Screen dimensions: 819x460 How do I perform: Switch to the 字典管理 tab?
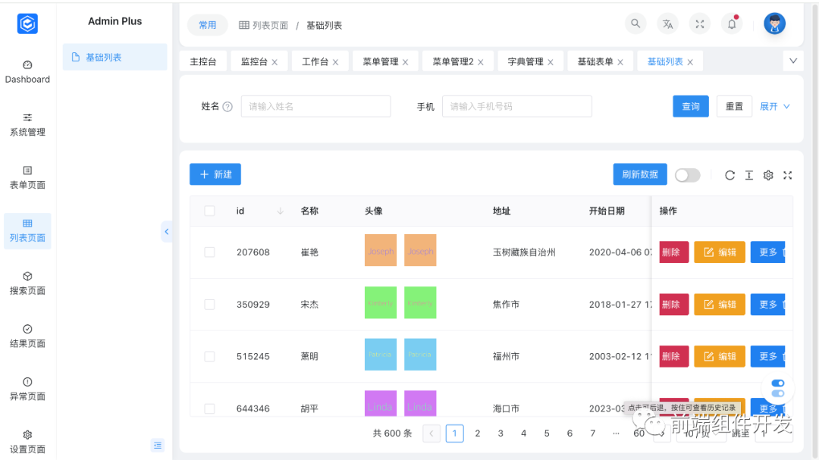point(525,61)
